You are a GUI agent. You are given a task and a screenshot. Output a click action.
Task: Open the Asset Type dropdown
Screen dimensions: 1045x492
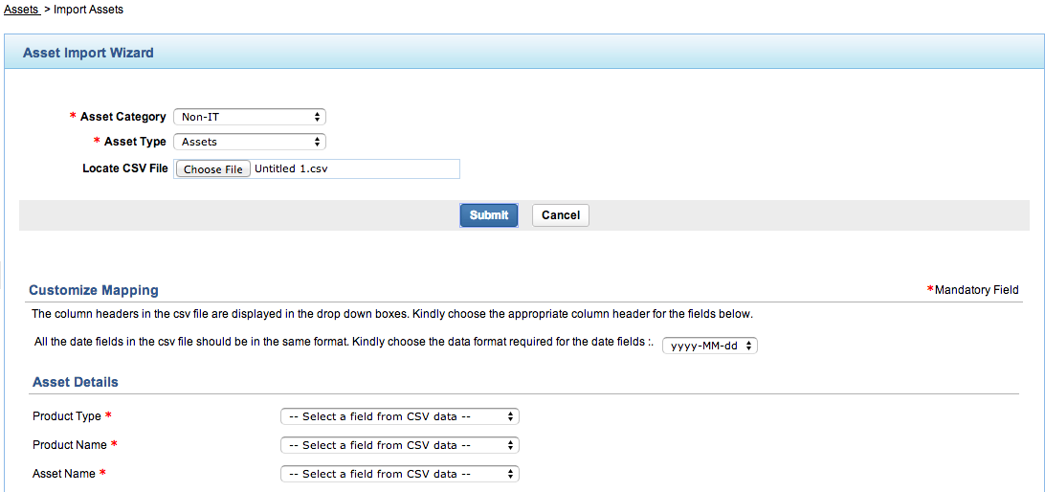coord(249,142)
